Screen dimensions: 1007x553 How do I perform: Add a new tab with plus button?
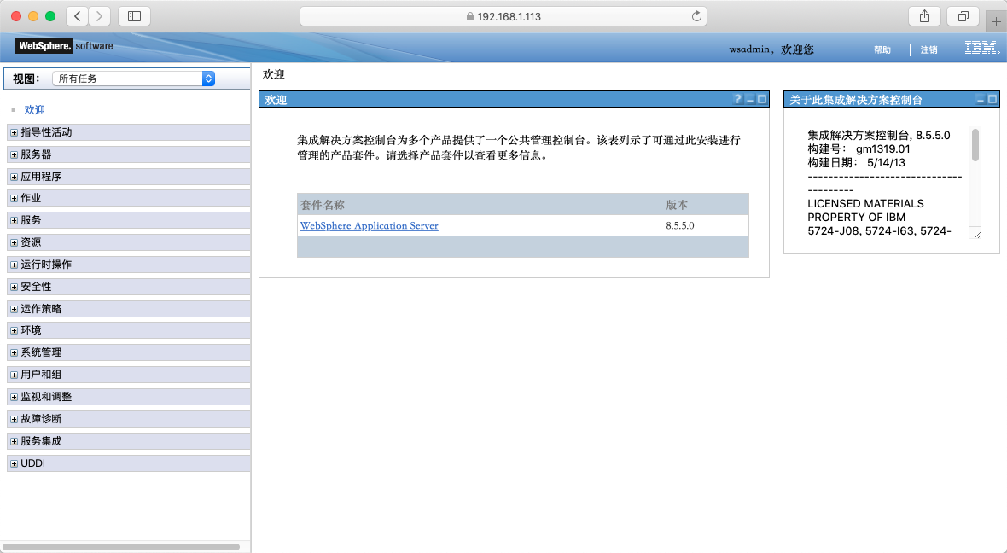[996, 21]
